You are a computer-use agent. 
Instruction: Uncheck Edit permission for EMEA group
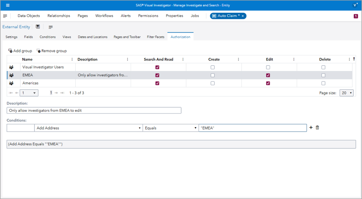(x=268, y=75)
